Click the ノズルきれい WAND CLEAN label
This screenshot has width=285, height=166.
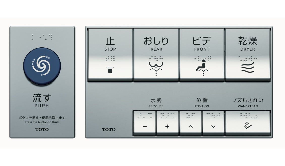[x=248, y=103]
